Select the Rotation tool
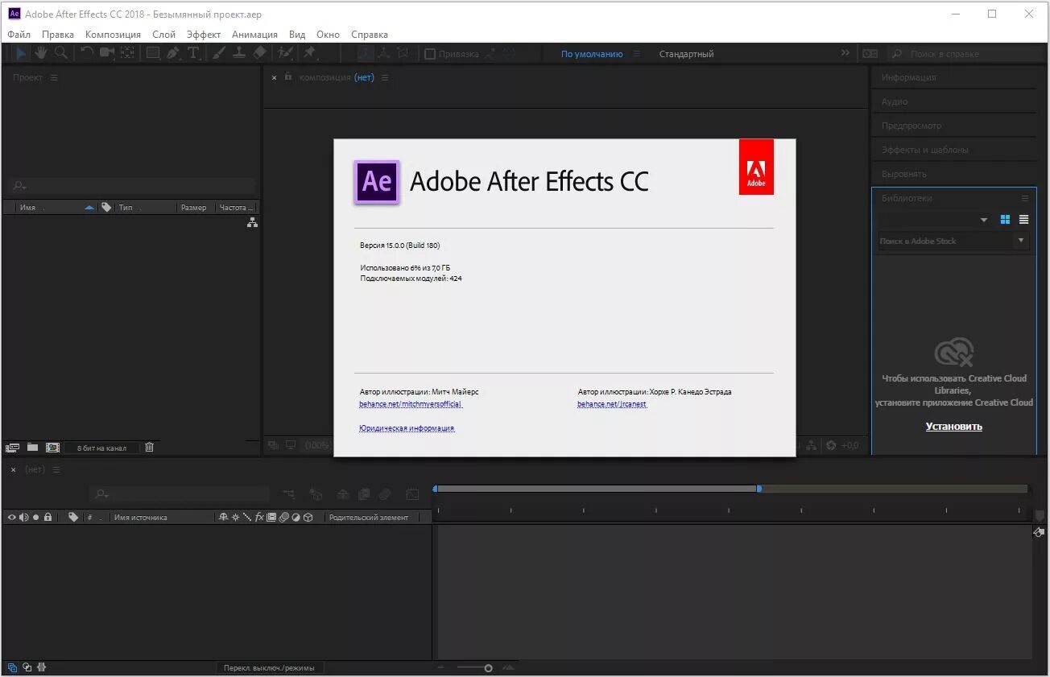 coord(87,53)
